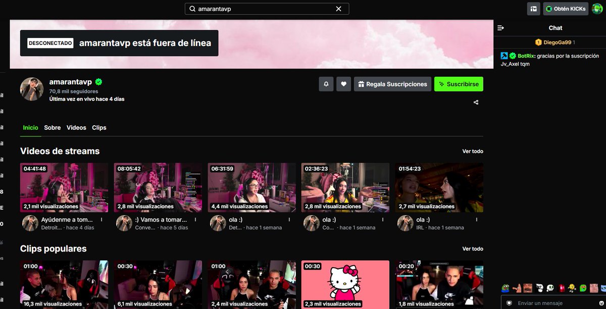Insert the skull emote
The height and width of the screenshot is (309, 606).
click(550, 288)
